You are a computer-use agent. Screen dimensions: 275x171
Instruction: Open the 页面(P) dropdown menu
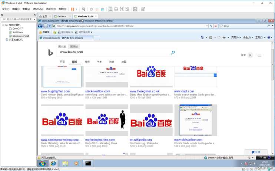(x=236, y=37)
